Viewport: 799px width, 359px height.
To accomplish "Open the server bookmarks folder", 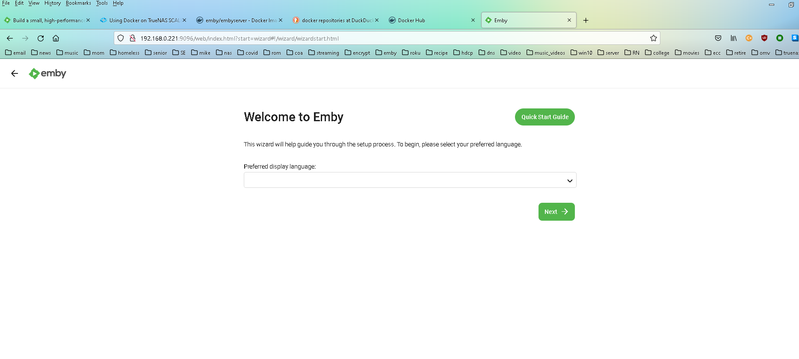I will pos(608,53).
